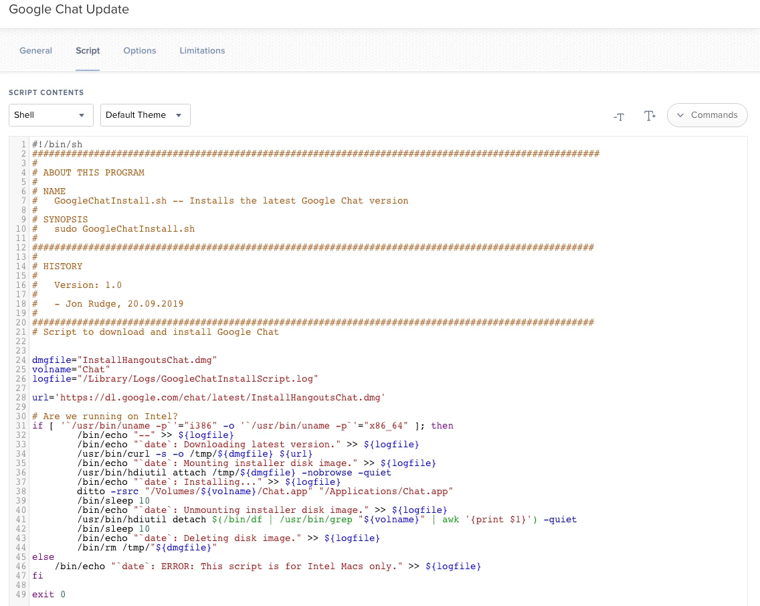Click the 'Jon Rudge, 20.09.2019' line
This screenshot has height=606, width=760.
coord(108,304)
